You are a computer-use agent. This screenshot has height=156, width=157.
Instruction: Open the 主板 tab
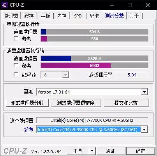tap(46, 16)
